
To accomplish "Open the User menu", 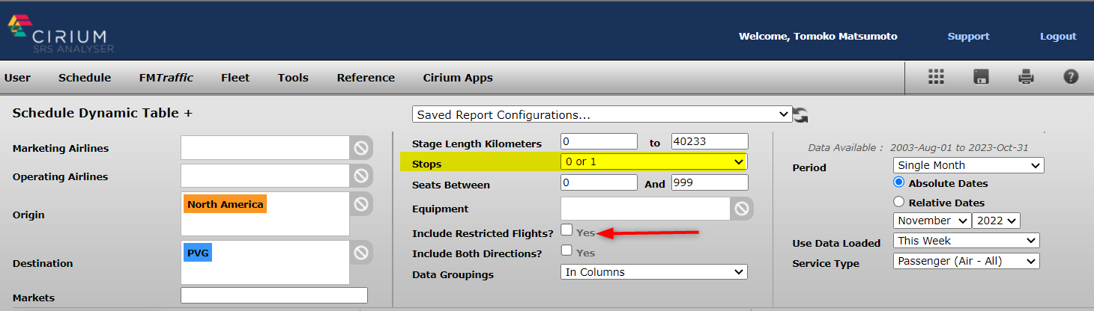I will [17, 78].
